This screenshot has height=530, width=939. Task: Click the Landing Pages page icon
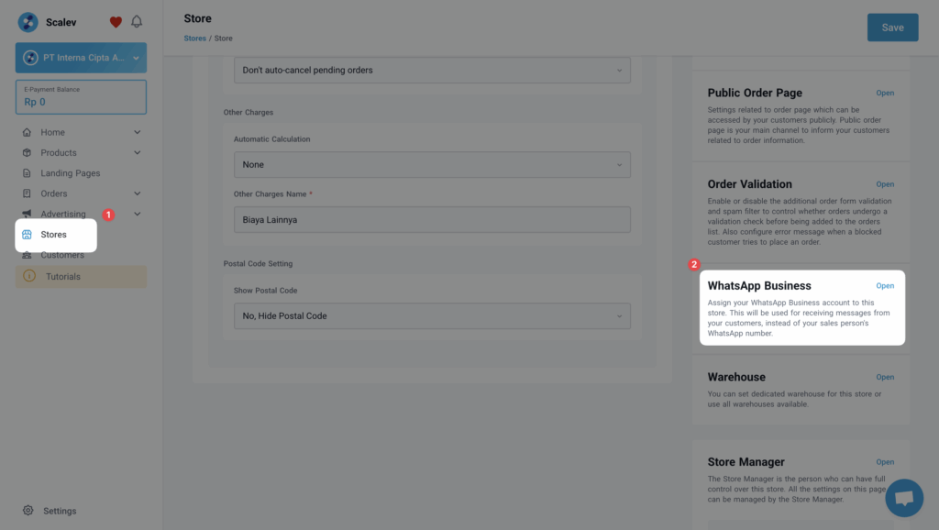click(28, 173)
